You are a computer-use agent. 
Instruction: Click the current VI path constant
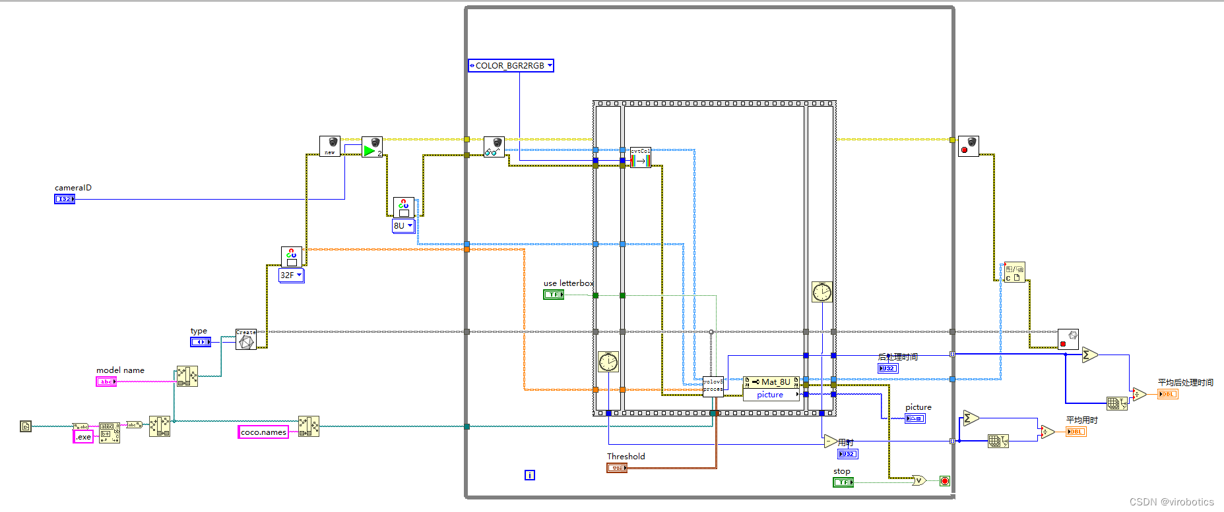26,426
